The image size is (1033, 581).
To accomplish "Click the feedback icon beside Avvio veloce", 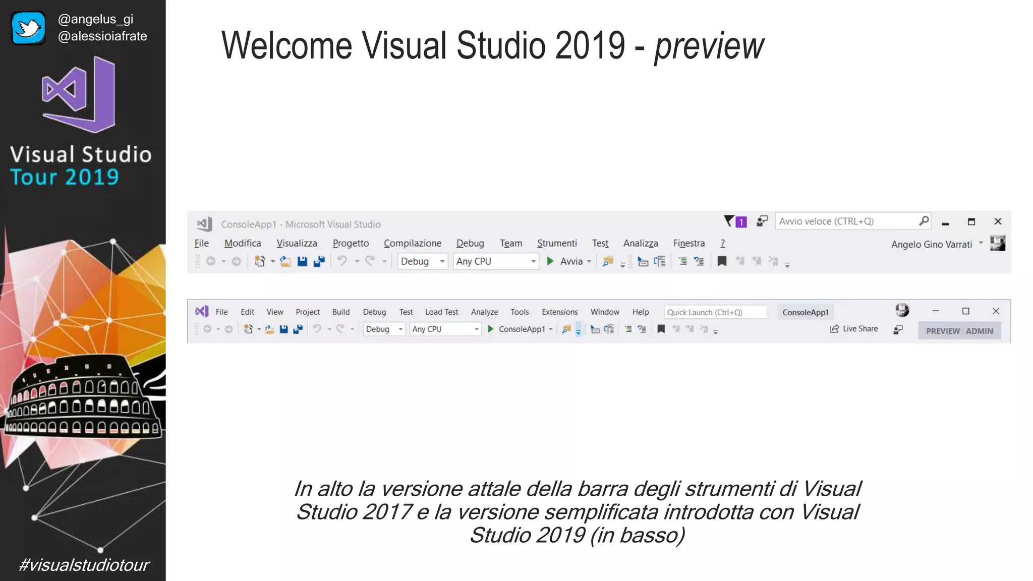I will pos(762,221).
